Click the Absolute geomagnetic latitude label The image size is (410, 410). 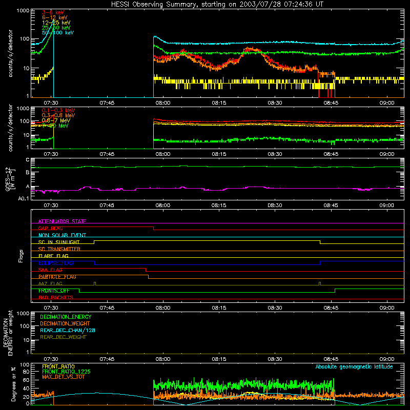[354, 367]
